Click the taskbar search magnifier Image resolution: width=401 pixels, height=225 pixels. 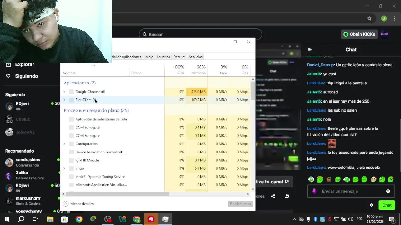[x=21, y=219]
